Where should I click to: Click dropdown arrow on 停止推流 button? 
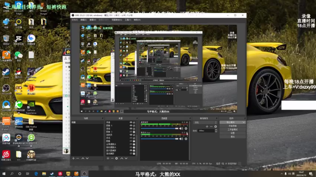pyautogui.click(x=244, y=122)
